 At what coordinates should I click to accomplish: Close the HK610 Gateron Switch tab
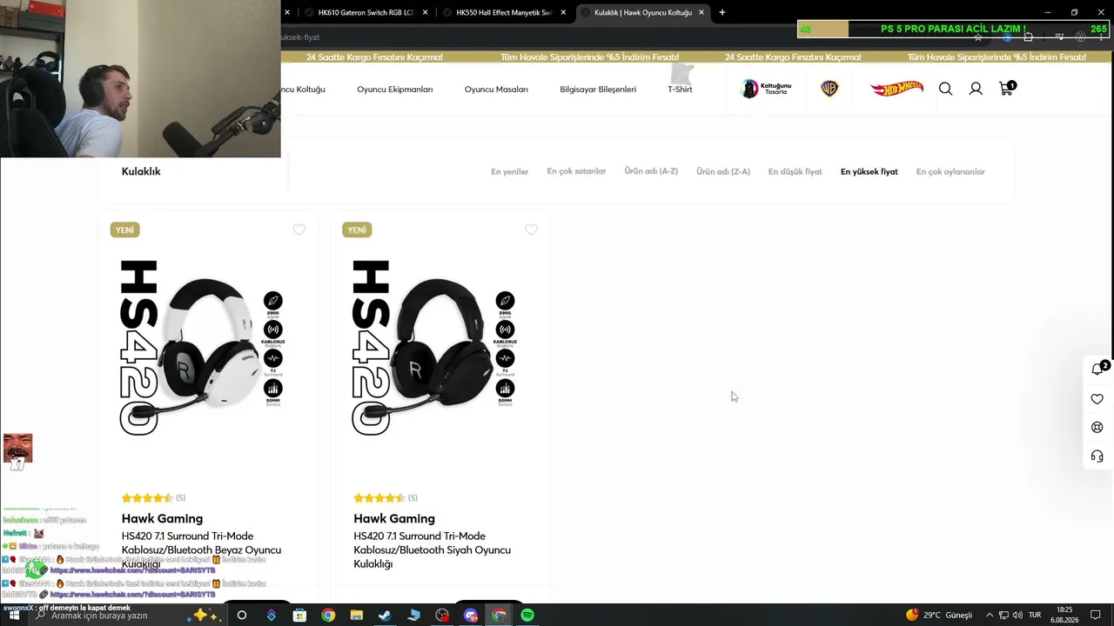[425, 12]
